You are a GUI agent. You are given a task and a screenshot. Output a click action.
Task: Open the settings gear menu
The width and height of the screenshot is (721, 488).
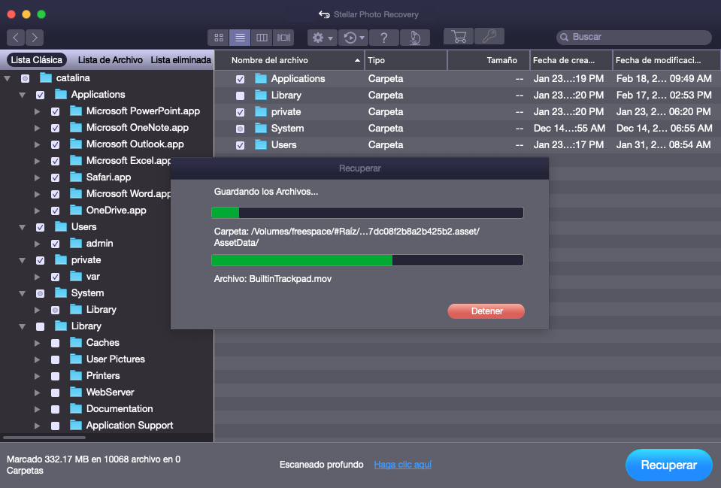tap(323, 38)
